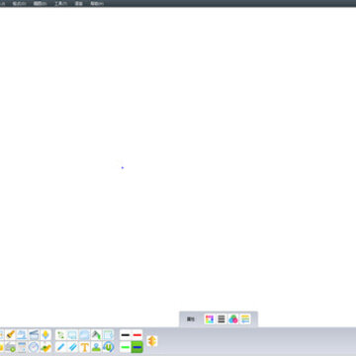Pick the flashlight spotlight tool
The image size is (356, 356).
[x=10, y=335]
